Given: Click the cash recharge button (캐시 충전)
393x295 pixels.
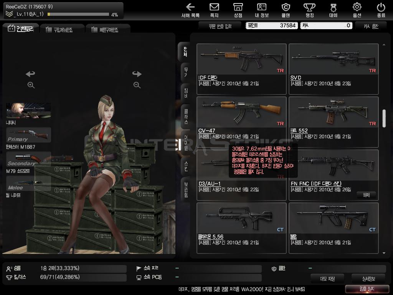Looking at the screenshot, I should coord(371,26).
